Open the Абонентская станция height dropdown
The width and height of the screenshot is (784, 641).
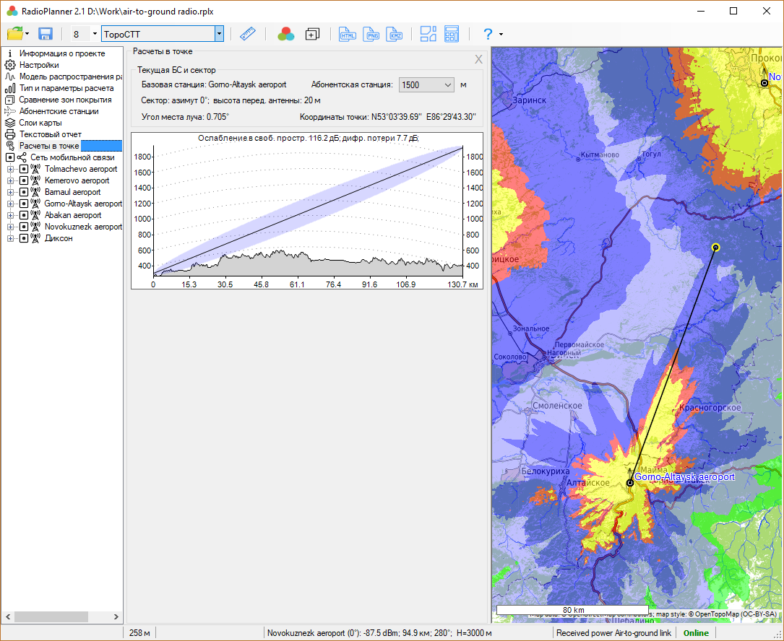447,84
